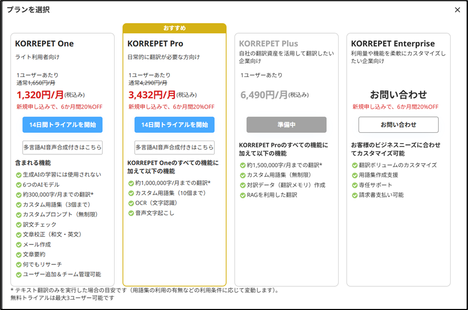
Task: Click check icon next to 何でもリサーチ
Action: coord(18,264)
